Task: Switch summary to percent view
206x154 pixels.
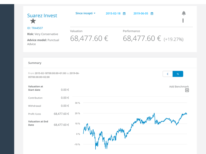Action: pyautogui.click(x=178, y=74)
